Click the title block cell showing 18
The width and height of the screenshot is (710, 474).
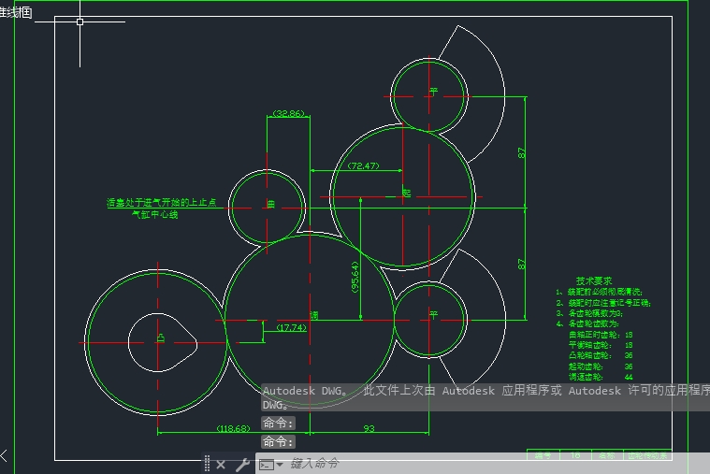tap(575, 455)
